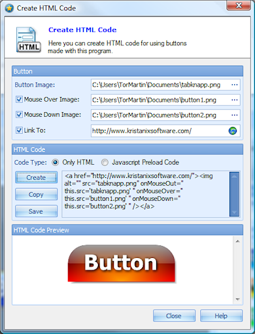Viewport: 255px width, 334px height.
Task: Close the Create HTML Code dialog
Action: [174, 316]
